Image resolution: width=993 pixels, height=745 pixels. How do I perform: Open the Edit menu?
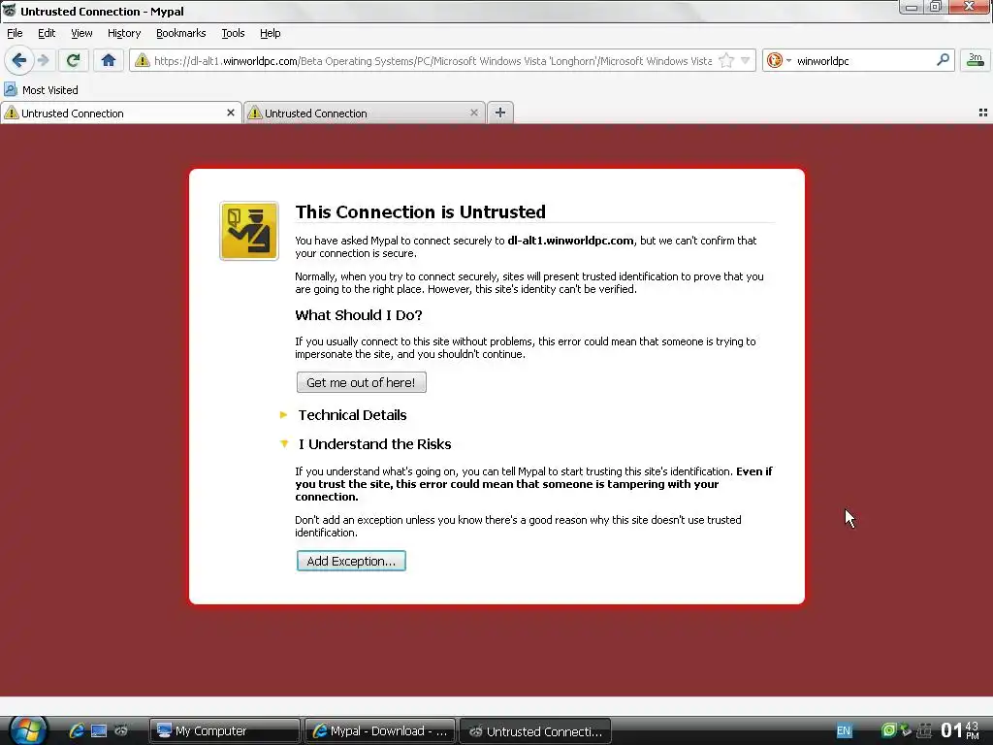click(x=47, y=33)
